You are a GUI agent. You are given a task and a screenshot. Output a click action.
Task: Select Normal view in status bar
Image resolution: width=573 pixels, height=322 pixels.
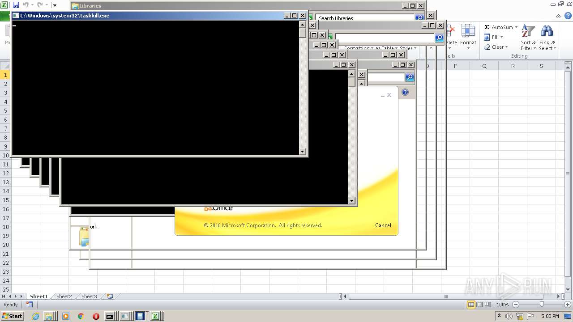pos(471,305)
